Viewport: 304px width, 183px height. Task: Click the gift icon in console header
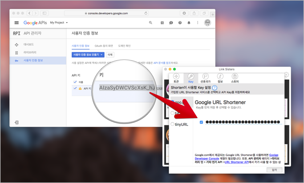[162, 23]
